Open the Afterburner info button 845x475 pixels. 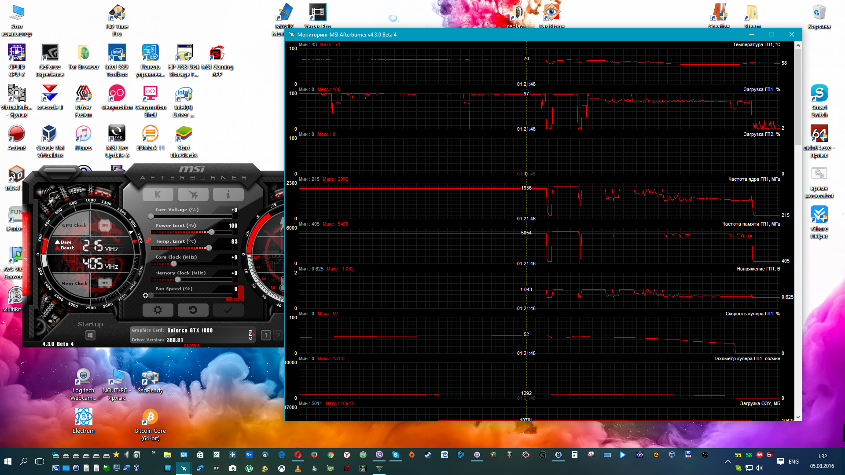228,194
